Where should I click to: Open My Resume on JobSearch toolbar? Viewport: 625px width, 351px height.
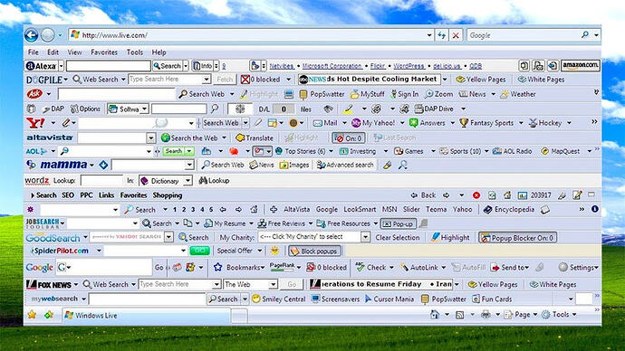tap(225, 224)
